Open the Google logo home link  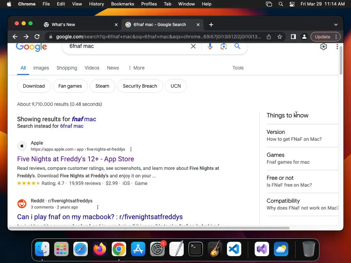31,47
